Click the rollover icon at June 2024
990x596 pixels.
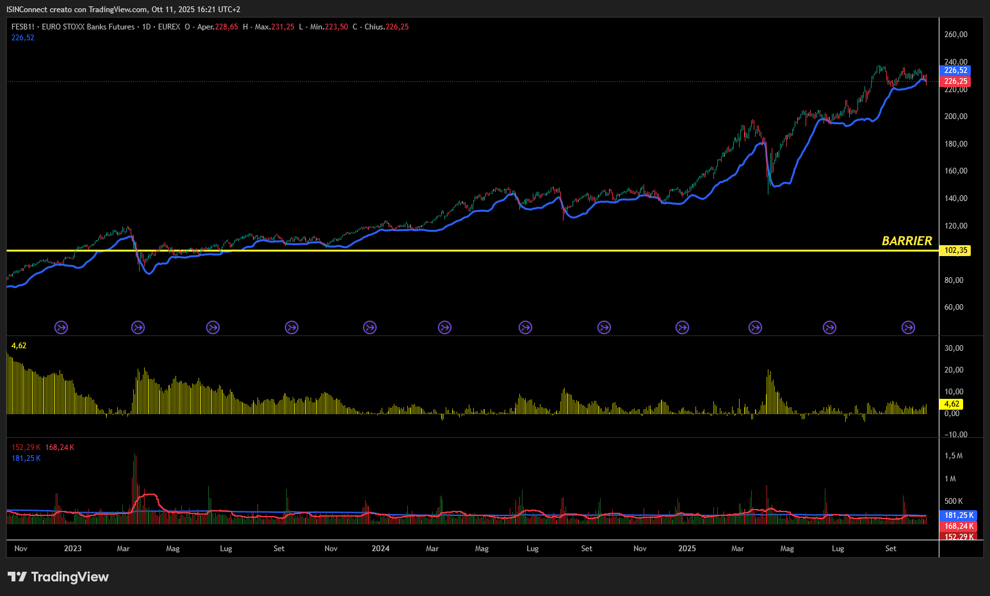525,328
